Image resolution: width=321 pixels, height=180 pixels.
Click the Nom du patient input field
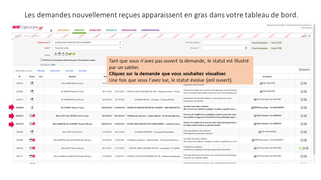coord(225,42)
